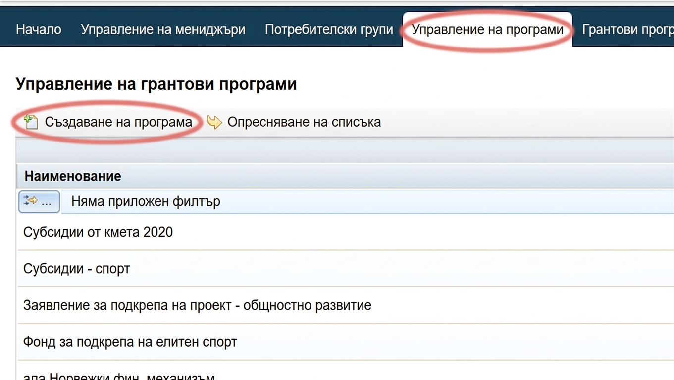Screen dimensions: 674x380
Task: Select the Субсидии - спорт row
Action: (x=346, y=269)
